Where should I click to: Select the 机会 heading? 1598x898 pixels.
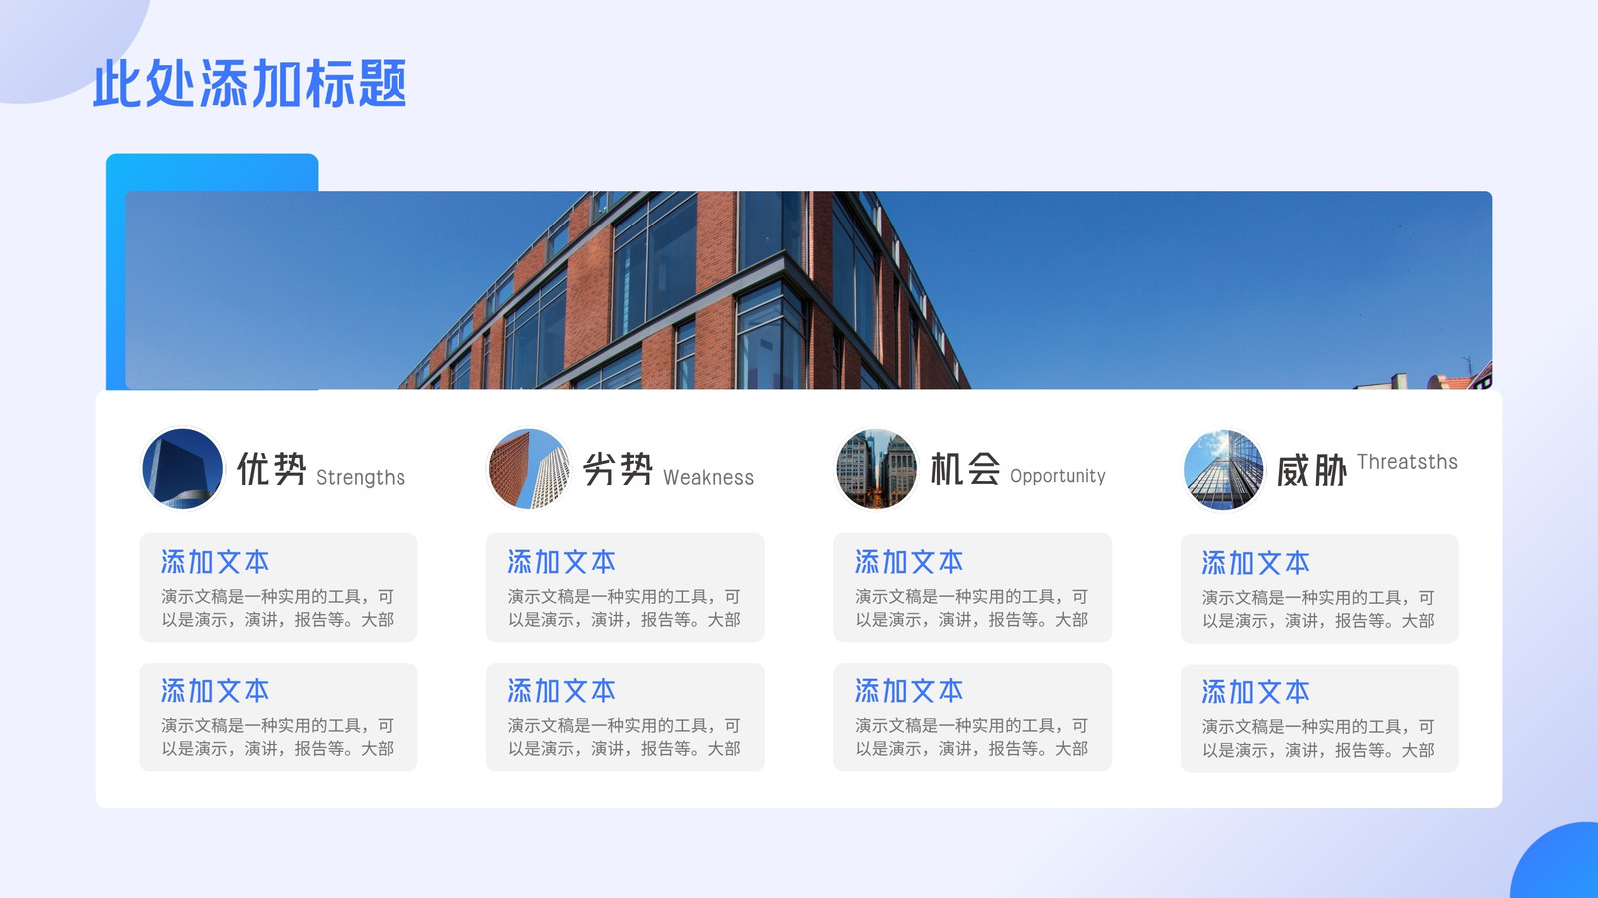coord(965,469)
